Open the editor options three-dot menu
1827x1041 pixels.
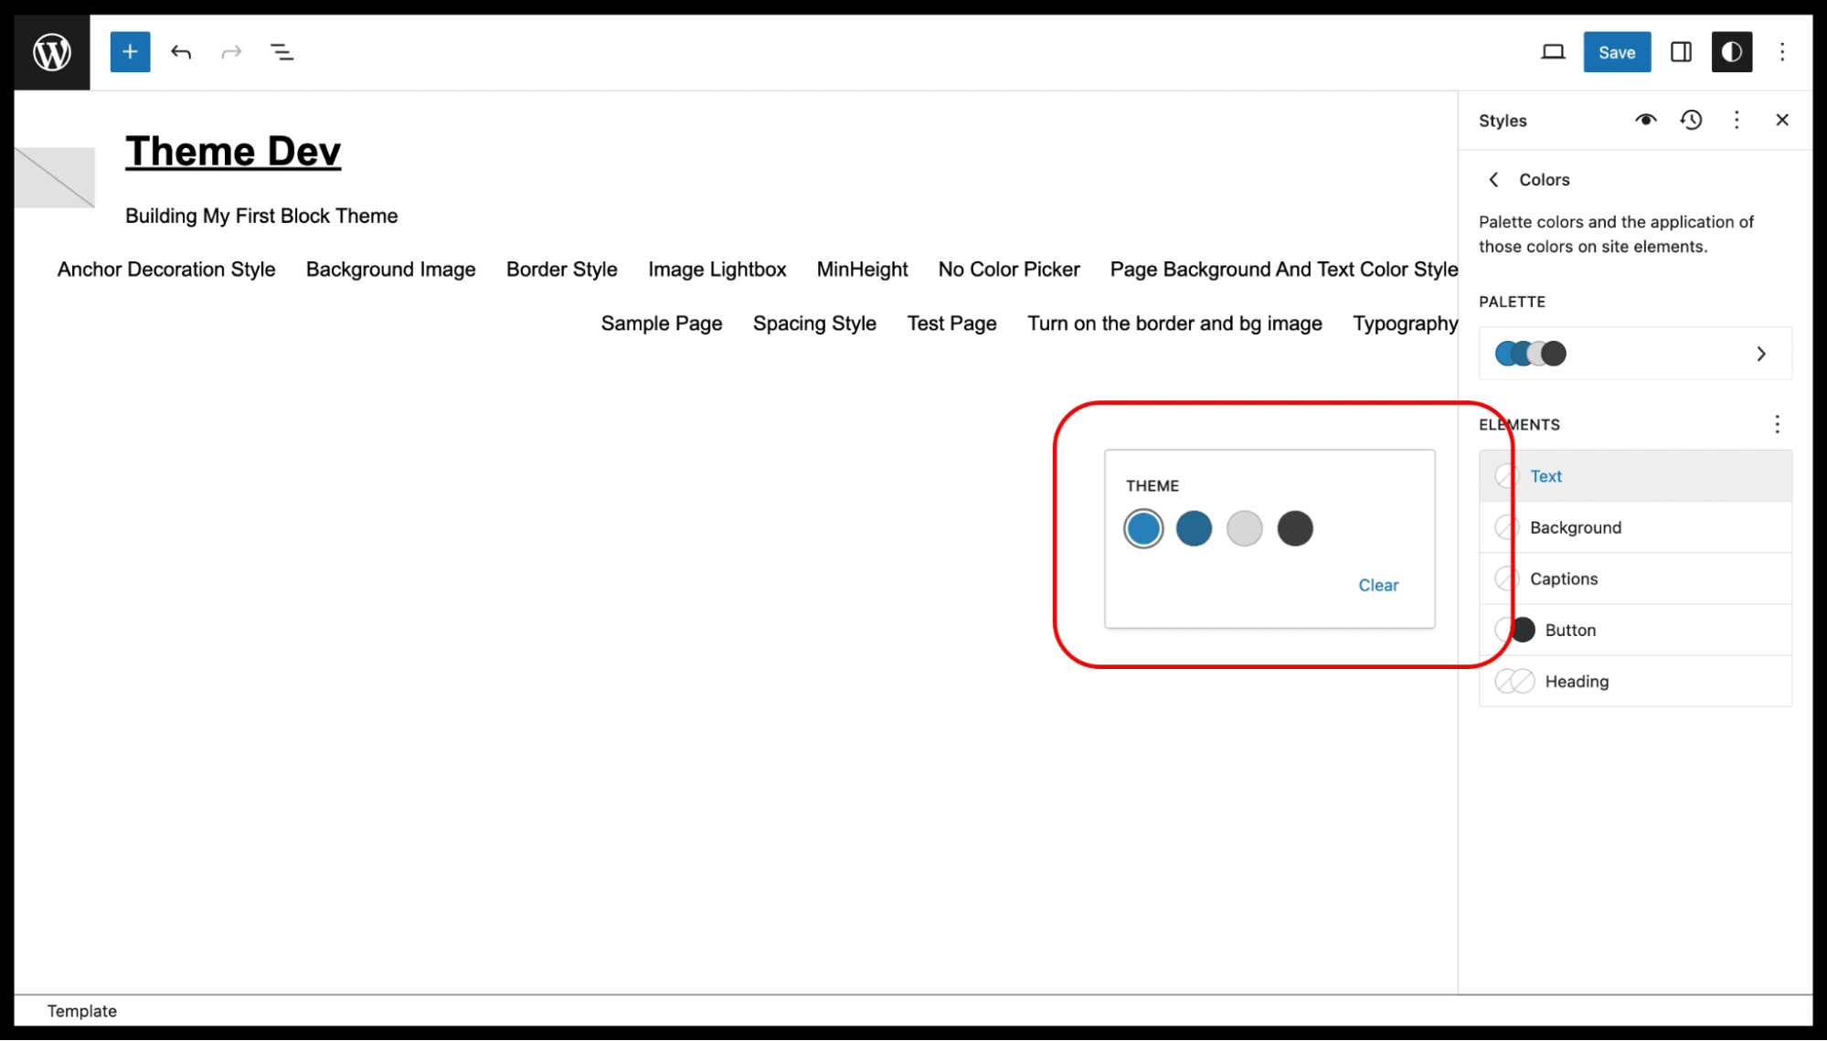1782,52
